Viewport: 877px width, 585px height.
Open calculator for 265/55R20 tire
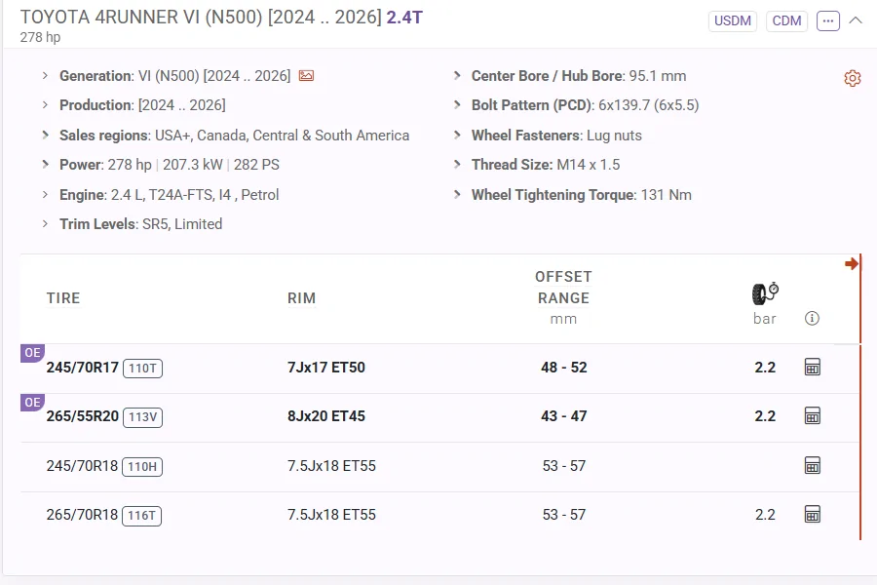point(812,416)
